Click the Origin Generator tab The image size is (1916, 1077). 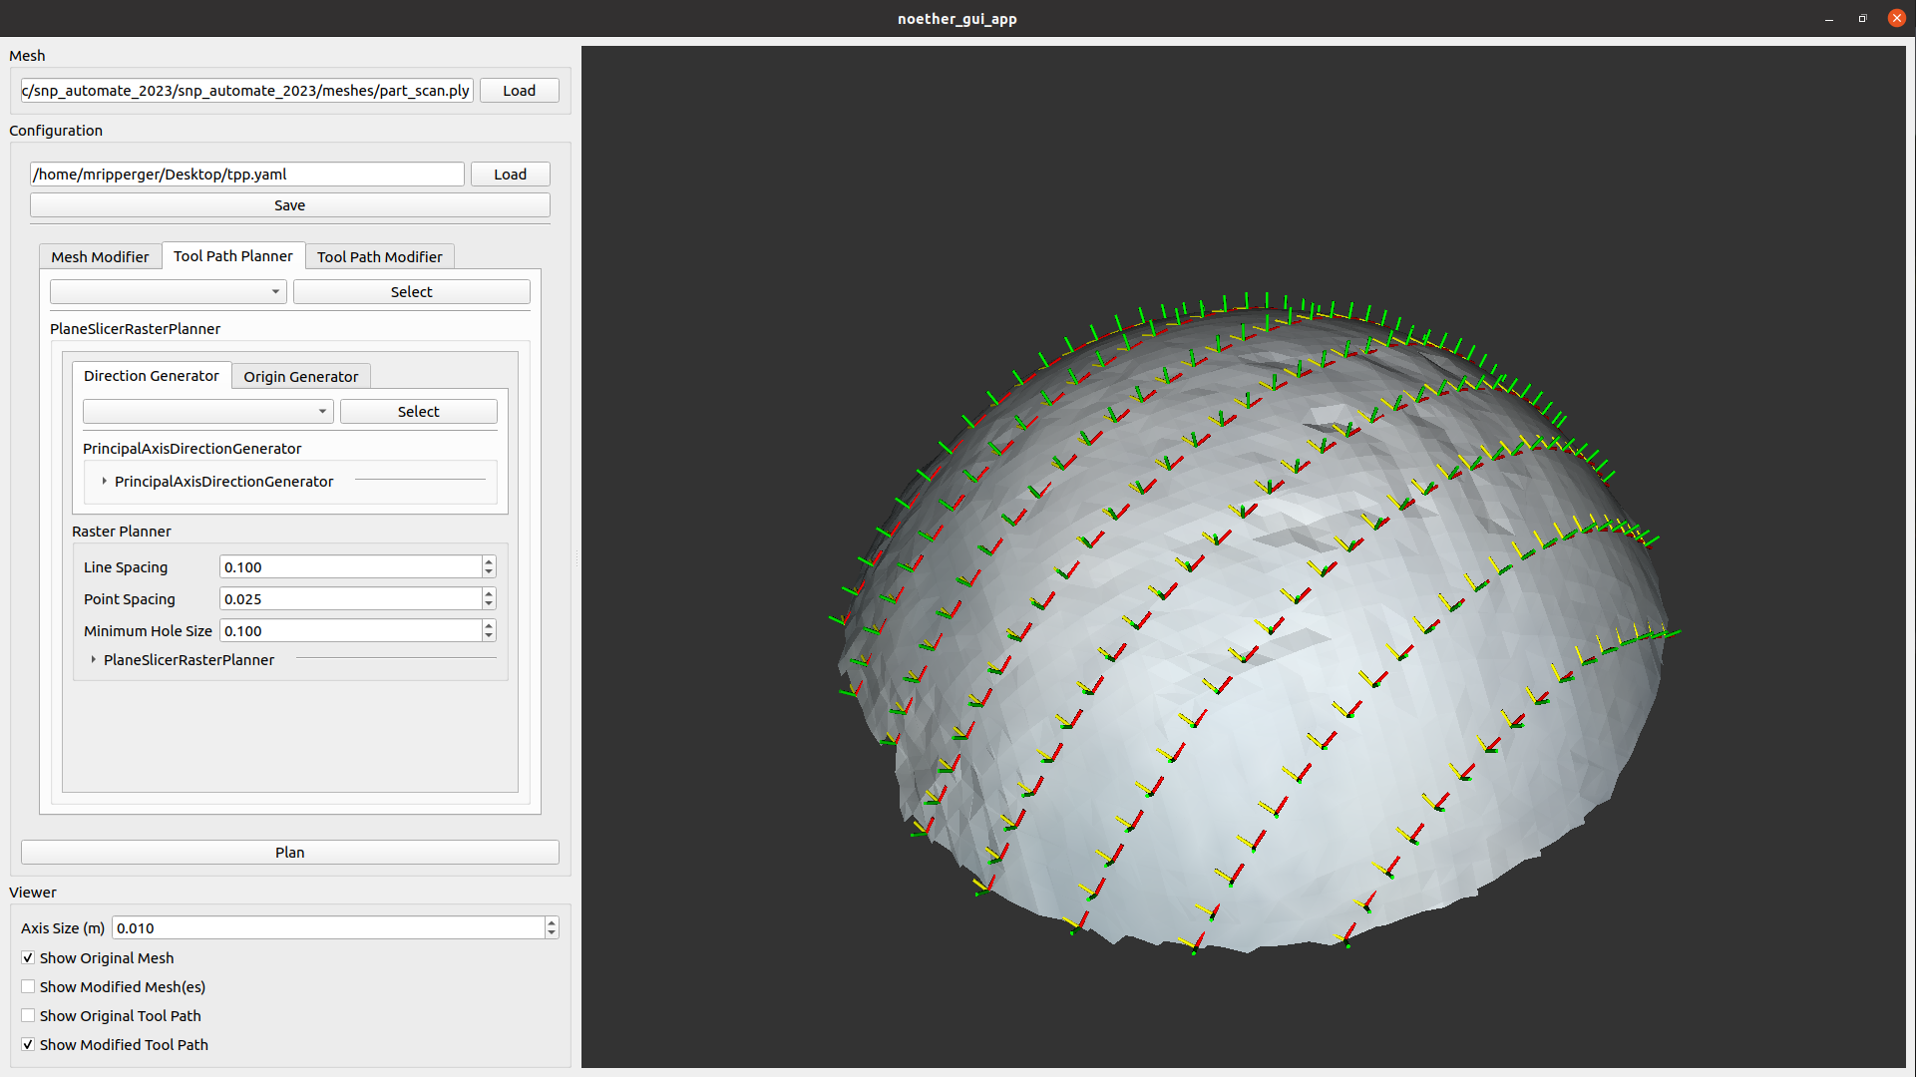coord(300,376)
